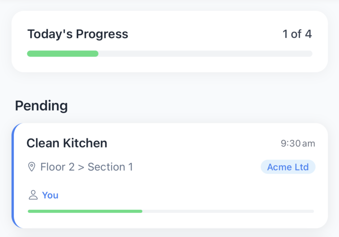
Task: Click the Clean Kitchen title text
Action: (x=67, y=143)
